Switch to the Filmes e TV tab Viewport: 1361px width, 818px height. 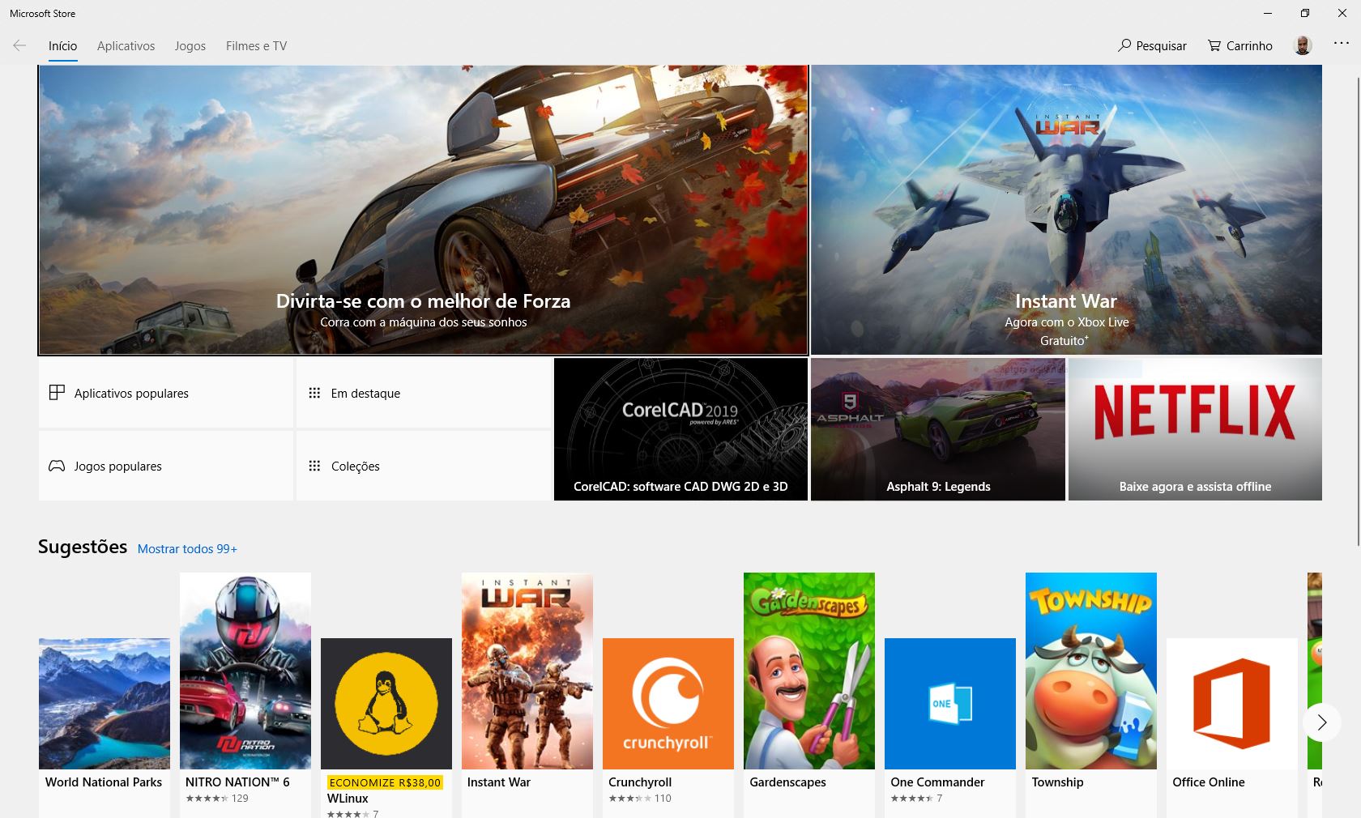pos(256,46)
